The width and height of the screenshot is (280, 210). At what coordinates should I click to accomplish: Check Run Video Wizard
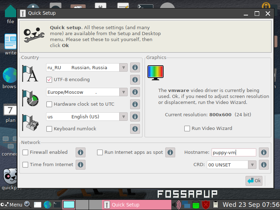coord(187,129)
